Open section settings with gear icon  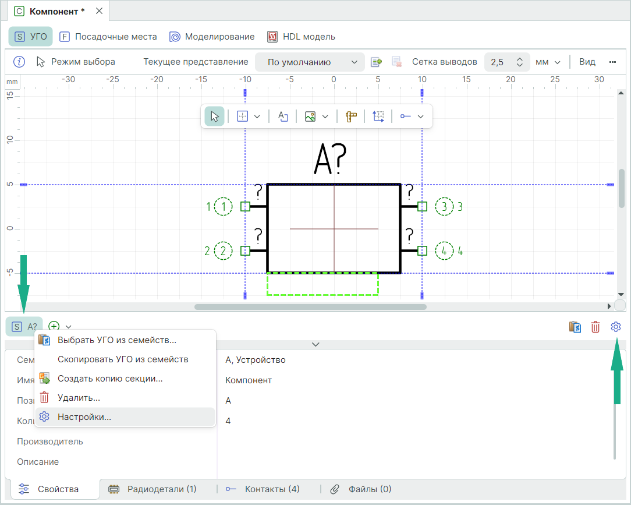616,327
